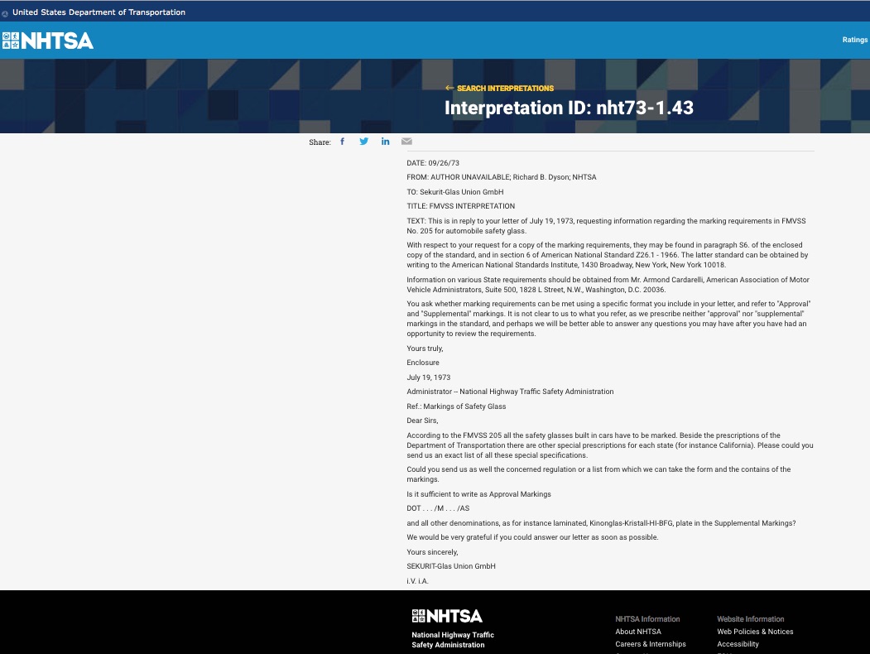Click the US DOT emblem icon
The width and height of the screenshot is (870, 654).
[x=6, y=12]
